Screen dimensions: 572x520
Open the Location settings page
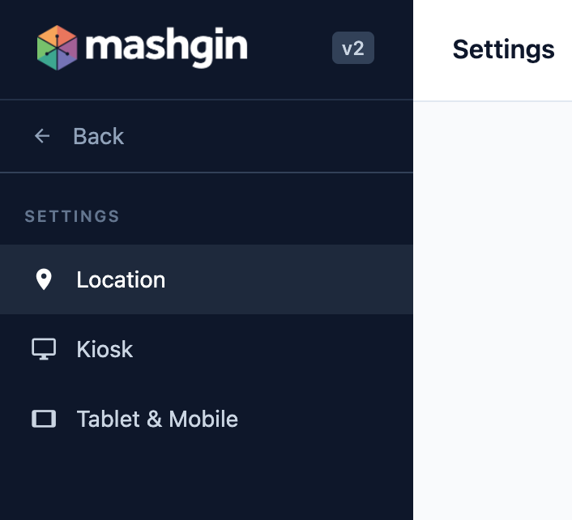point(121,279)
